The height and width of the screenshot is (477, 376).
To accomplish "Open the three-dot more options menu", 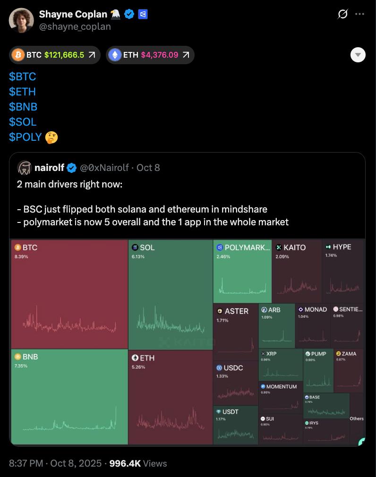I will (x=359, y=14).
